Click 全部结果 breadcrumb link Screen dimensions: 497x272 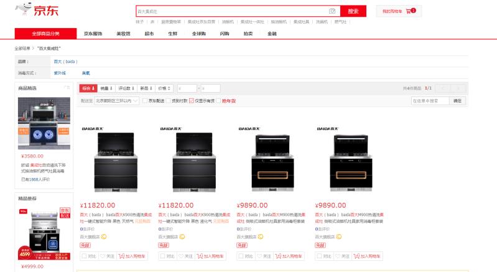pos(22,49)
